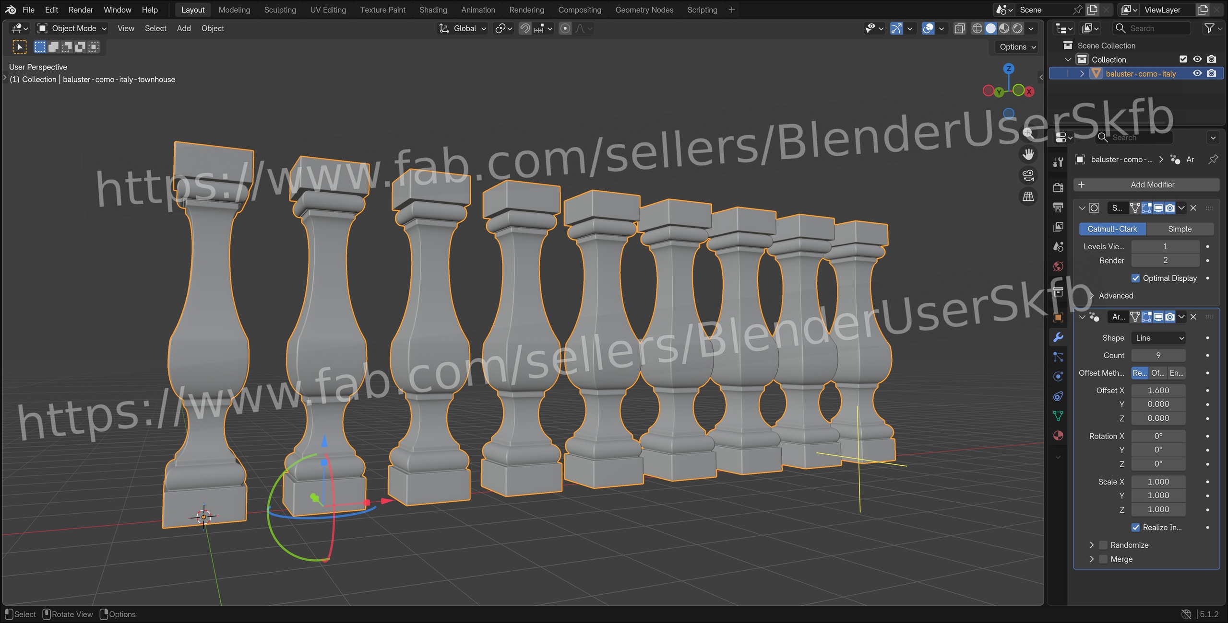Open the viewport Options dropdown

(x=1017, y=47)
